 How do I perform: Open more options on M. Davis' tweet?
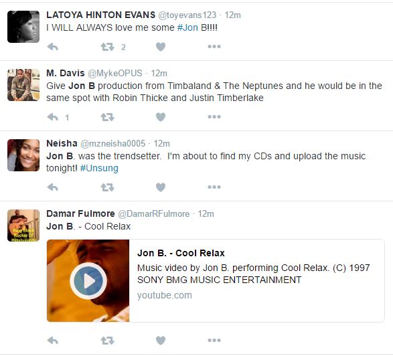pyautogui.click(x=214, y=116)
